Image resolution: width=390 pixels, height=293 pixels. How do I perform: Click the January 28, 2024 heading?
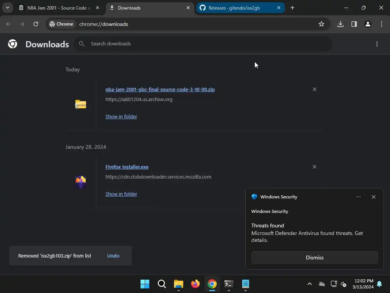(x=86, y=147)
